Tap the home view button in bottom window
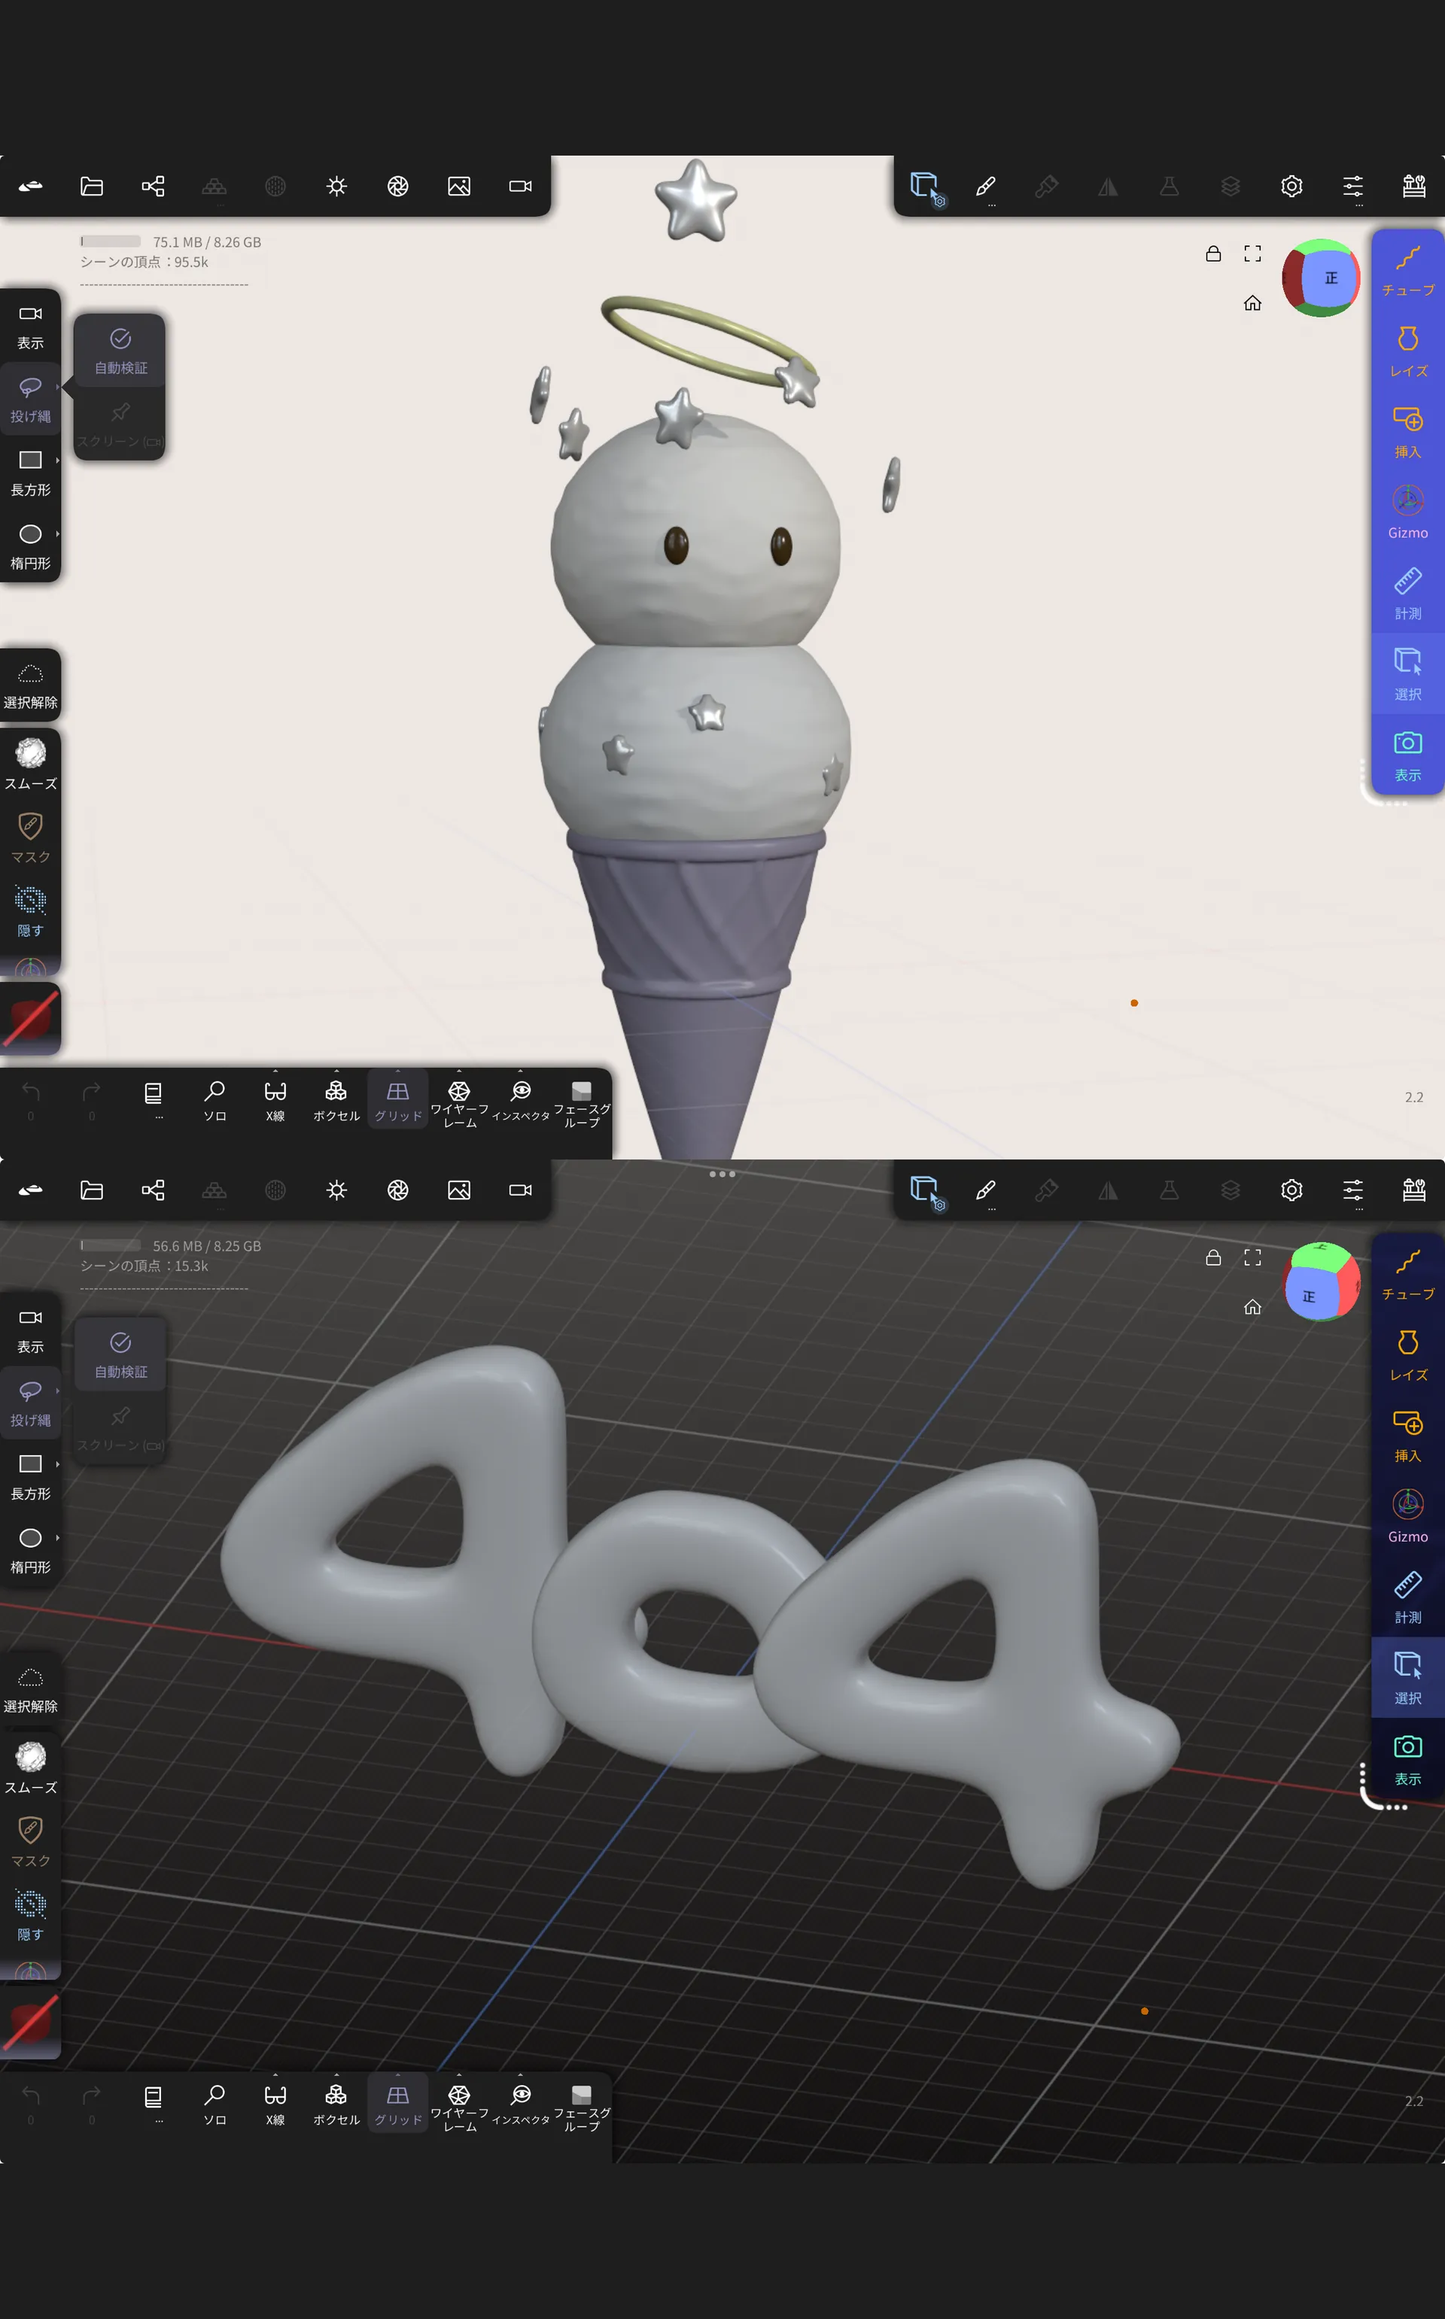 click(1252, 1307)
